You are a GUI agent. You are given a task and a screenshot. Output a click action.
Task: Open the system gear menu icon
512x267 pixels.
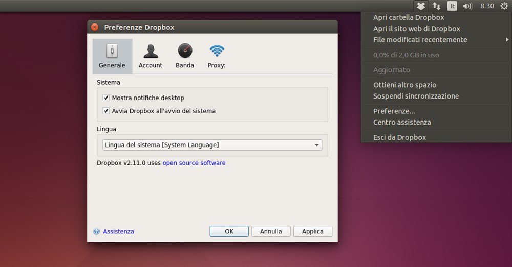pyautogui.click(x=503, y=6)
